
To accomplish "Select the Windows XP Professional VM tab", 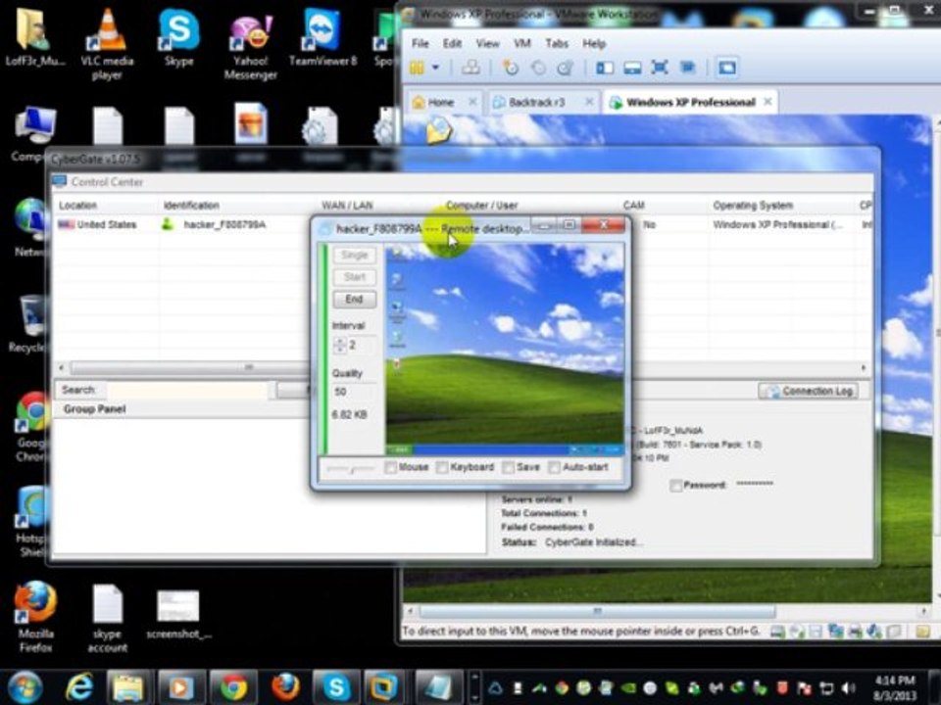I will (690, 103).
